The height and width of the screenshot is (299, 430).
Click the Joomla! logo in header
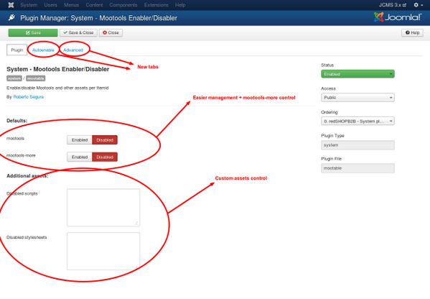point(398,17)
